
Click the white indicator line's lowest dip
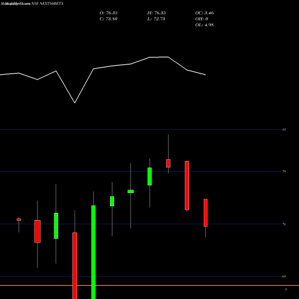(75, 103)
